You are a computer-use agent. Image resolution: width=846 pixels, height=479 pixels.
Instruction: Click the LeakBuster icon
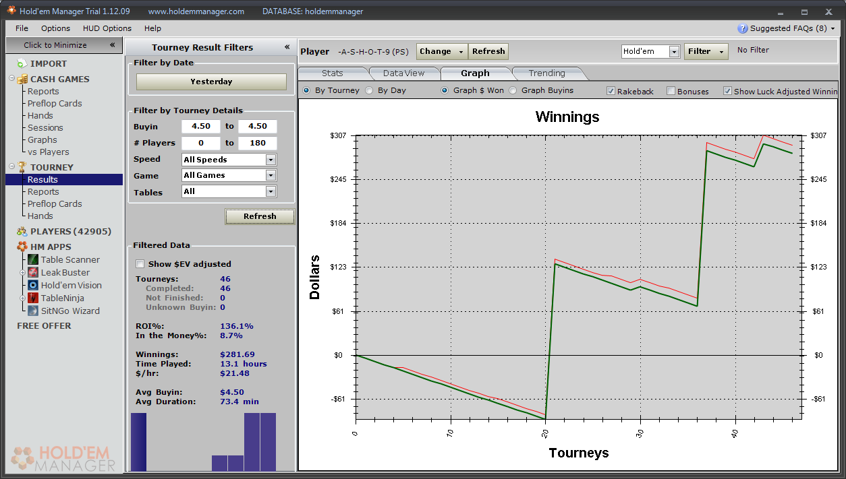click(34, 273)
